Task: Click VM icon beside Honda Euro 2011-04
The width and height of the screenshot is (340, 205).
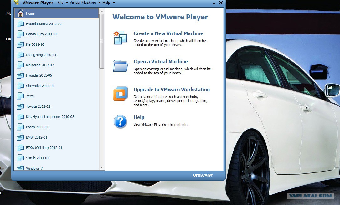Action: pos(20,34)
